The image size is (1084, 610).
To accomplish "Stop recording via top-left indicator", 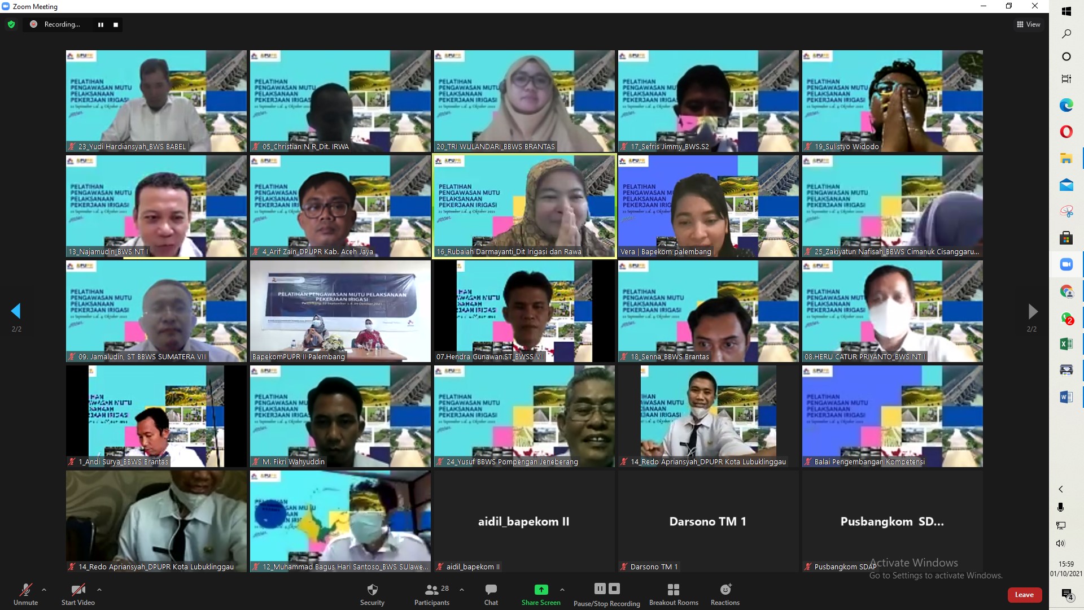I will (116, 24).
